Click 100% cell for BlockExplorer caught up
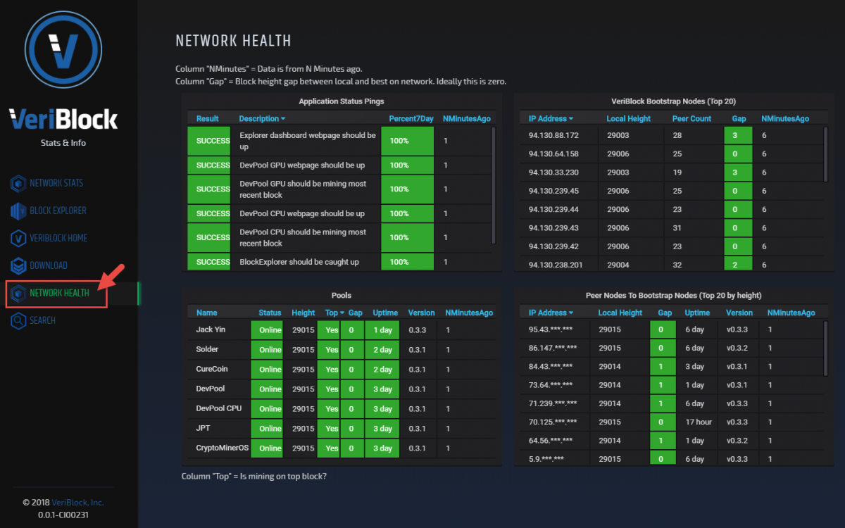 point(407,262)
